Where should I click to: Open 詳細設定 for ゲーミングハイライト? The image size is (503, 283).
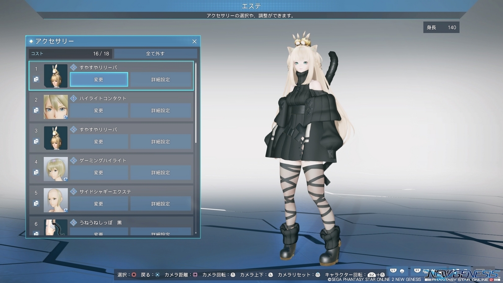(x=161, y=173)
